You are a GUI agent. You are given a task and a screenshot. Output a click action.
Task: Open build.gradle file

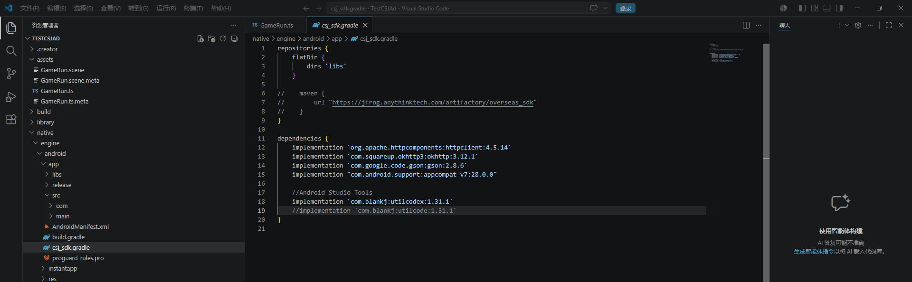point(133,237)
